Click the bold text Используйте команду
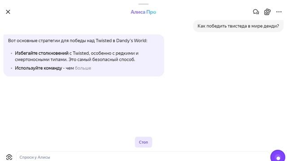The width and height of the screenshot is (287, 161). pyautogui.click(x=39, y=68)
